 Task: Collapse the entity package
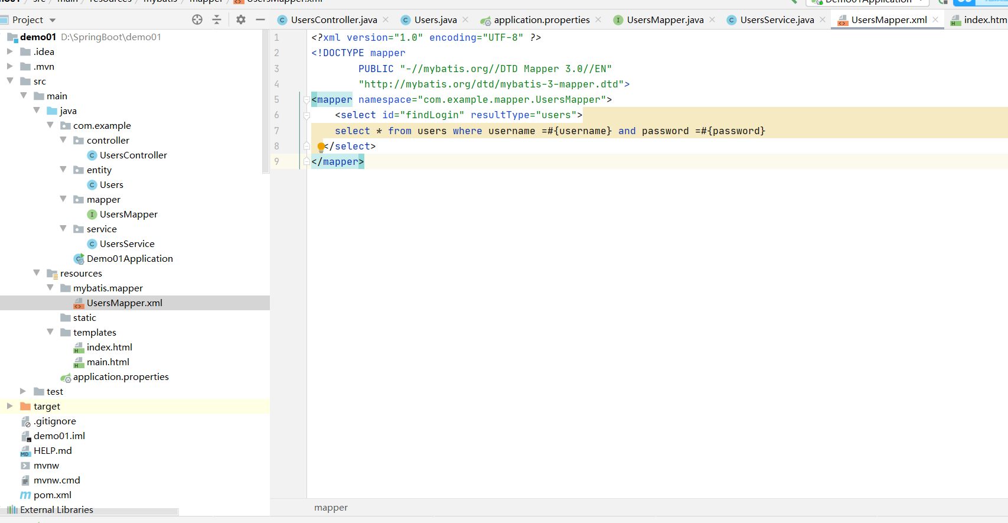tap(63, 170)
